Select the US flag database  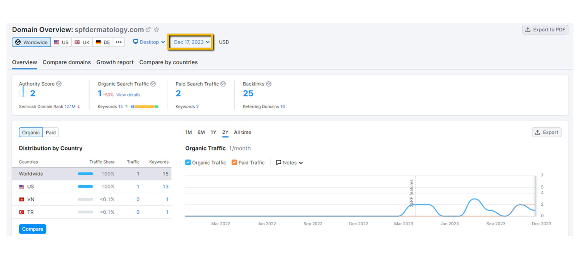[61, 42]
